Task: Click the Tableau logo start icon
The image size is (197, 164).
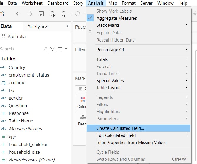Action: [2, 14]
